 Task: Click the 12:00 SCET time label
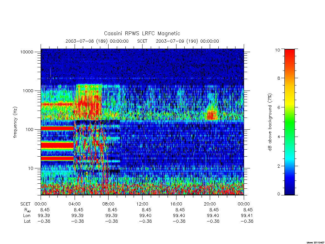142,204
